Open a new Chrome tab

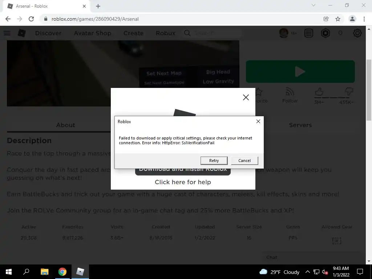click(x=98, y=7)
